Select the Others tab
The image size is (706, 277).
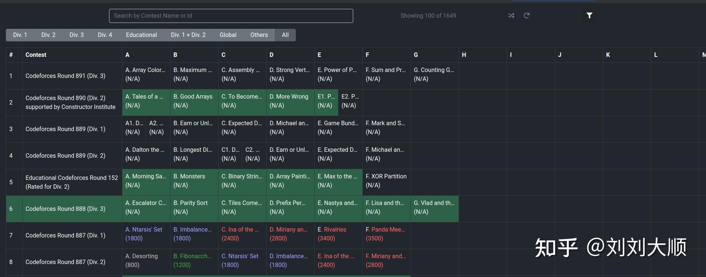[x=259, y=35]
